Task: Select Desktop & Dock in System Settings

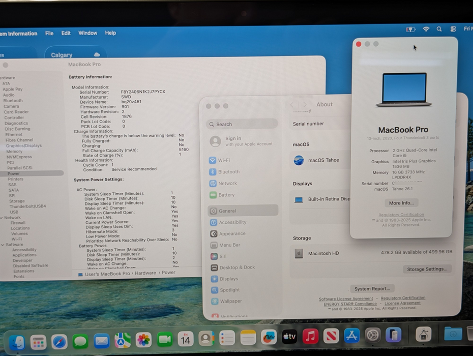Action: 244,268
